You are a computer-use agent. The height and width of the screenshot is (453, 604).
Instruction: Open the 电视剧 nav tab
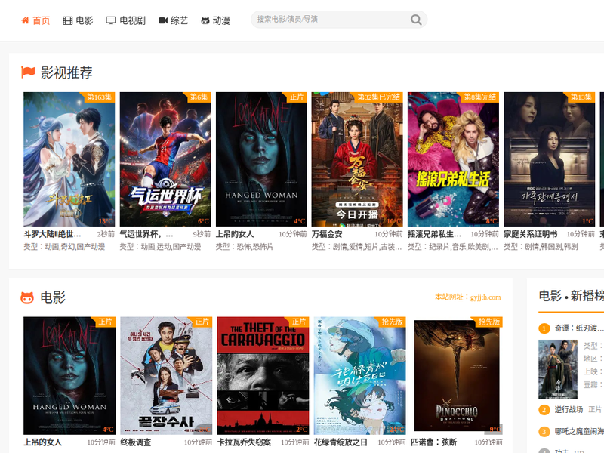(x=126, y=20)
